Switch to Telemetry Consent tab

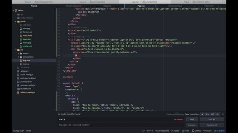coord(73,6)
